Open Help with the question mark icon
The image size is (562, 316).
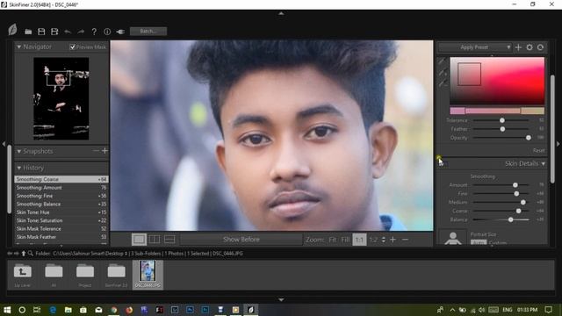[94, 32]
